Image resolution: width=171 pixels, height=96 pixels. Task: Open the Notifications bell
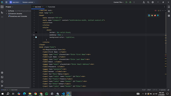[169, 7]
